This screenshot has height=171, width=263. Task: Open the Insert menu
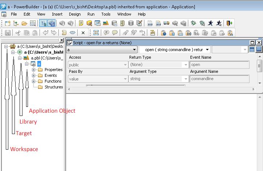(x=57, y=14)
